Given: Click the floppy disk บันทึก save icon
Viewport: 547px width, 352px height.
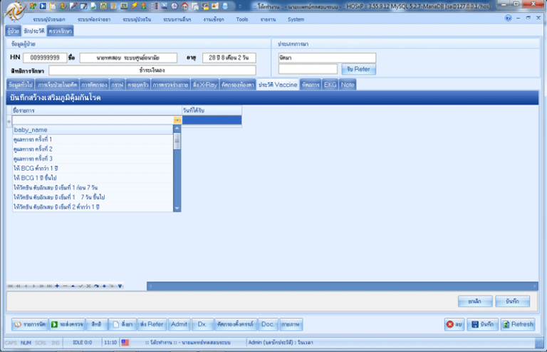Looking at the screenshot, I should (x=475, y=324).
